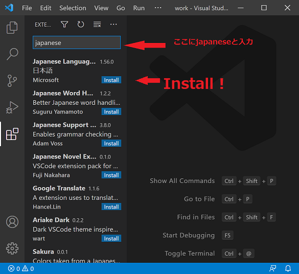Focus the extensions search field
This screenshot has width=299, height=274.
(x=77, y=42)
